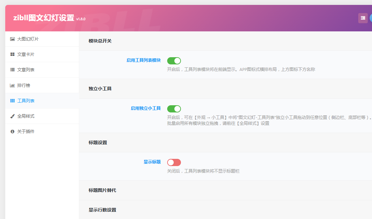Click the hint 批量启用所有模块独立拖拽

(218, 124)
